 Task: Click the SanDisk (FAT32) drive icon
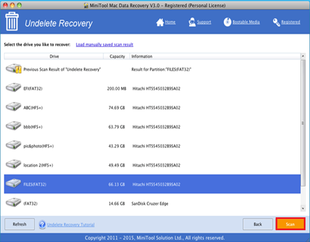click(14, 202)
